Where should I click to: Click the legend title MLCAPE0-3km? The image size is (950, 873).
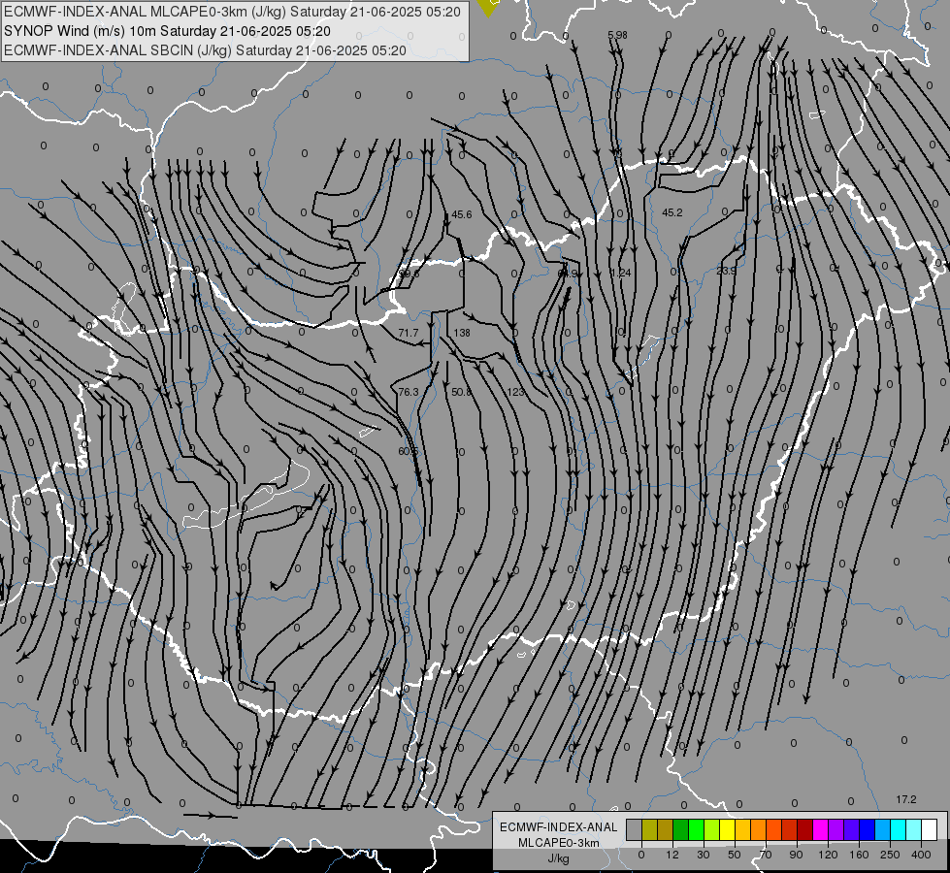click(x=559, y=842)
